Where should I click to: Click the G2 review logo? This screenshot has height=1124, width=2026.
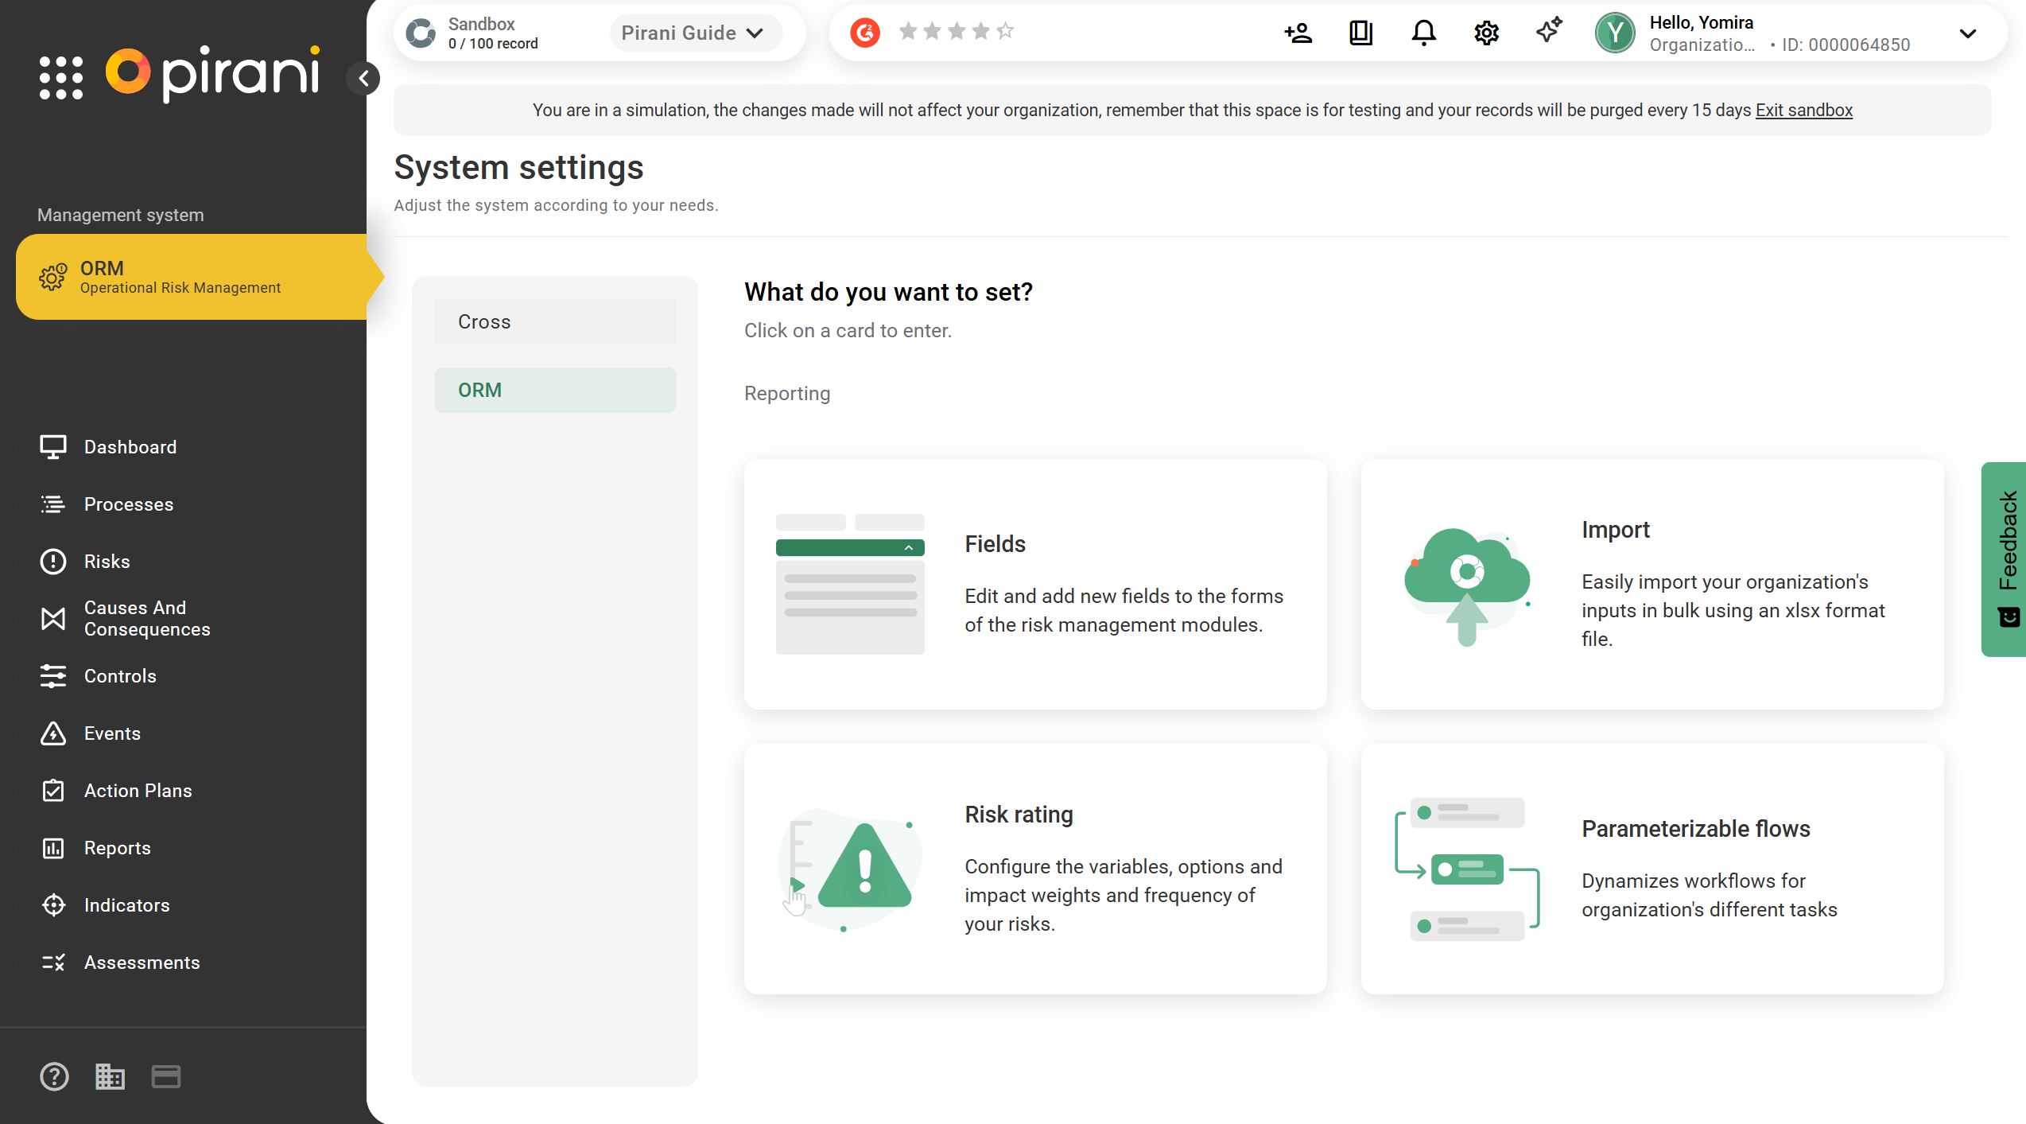tap(865, 33)
